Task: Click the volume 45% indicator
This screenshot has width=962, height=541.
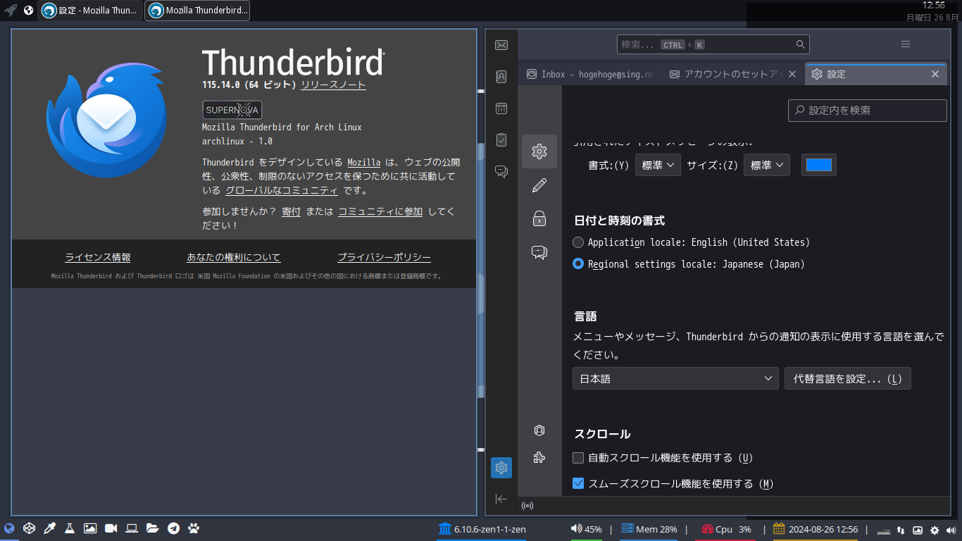Action: 586,530
